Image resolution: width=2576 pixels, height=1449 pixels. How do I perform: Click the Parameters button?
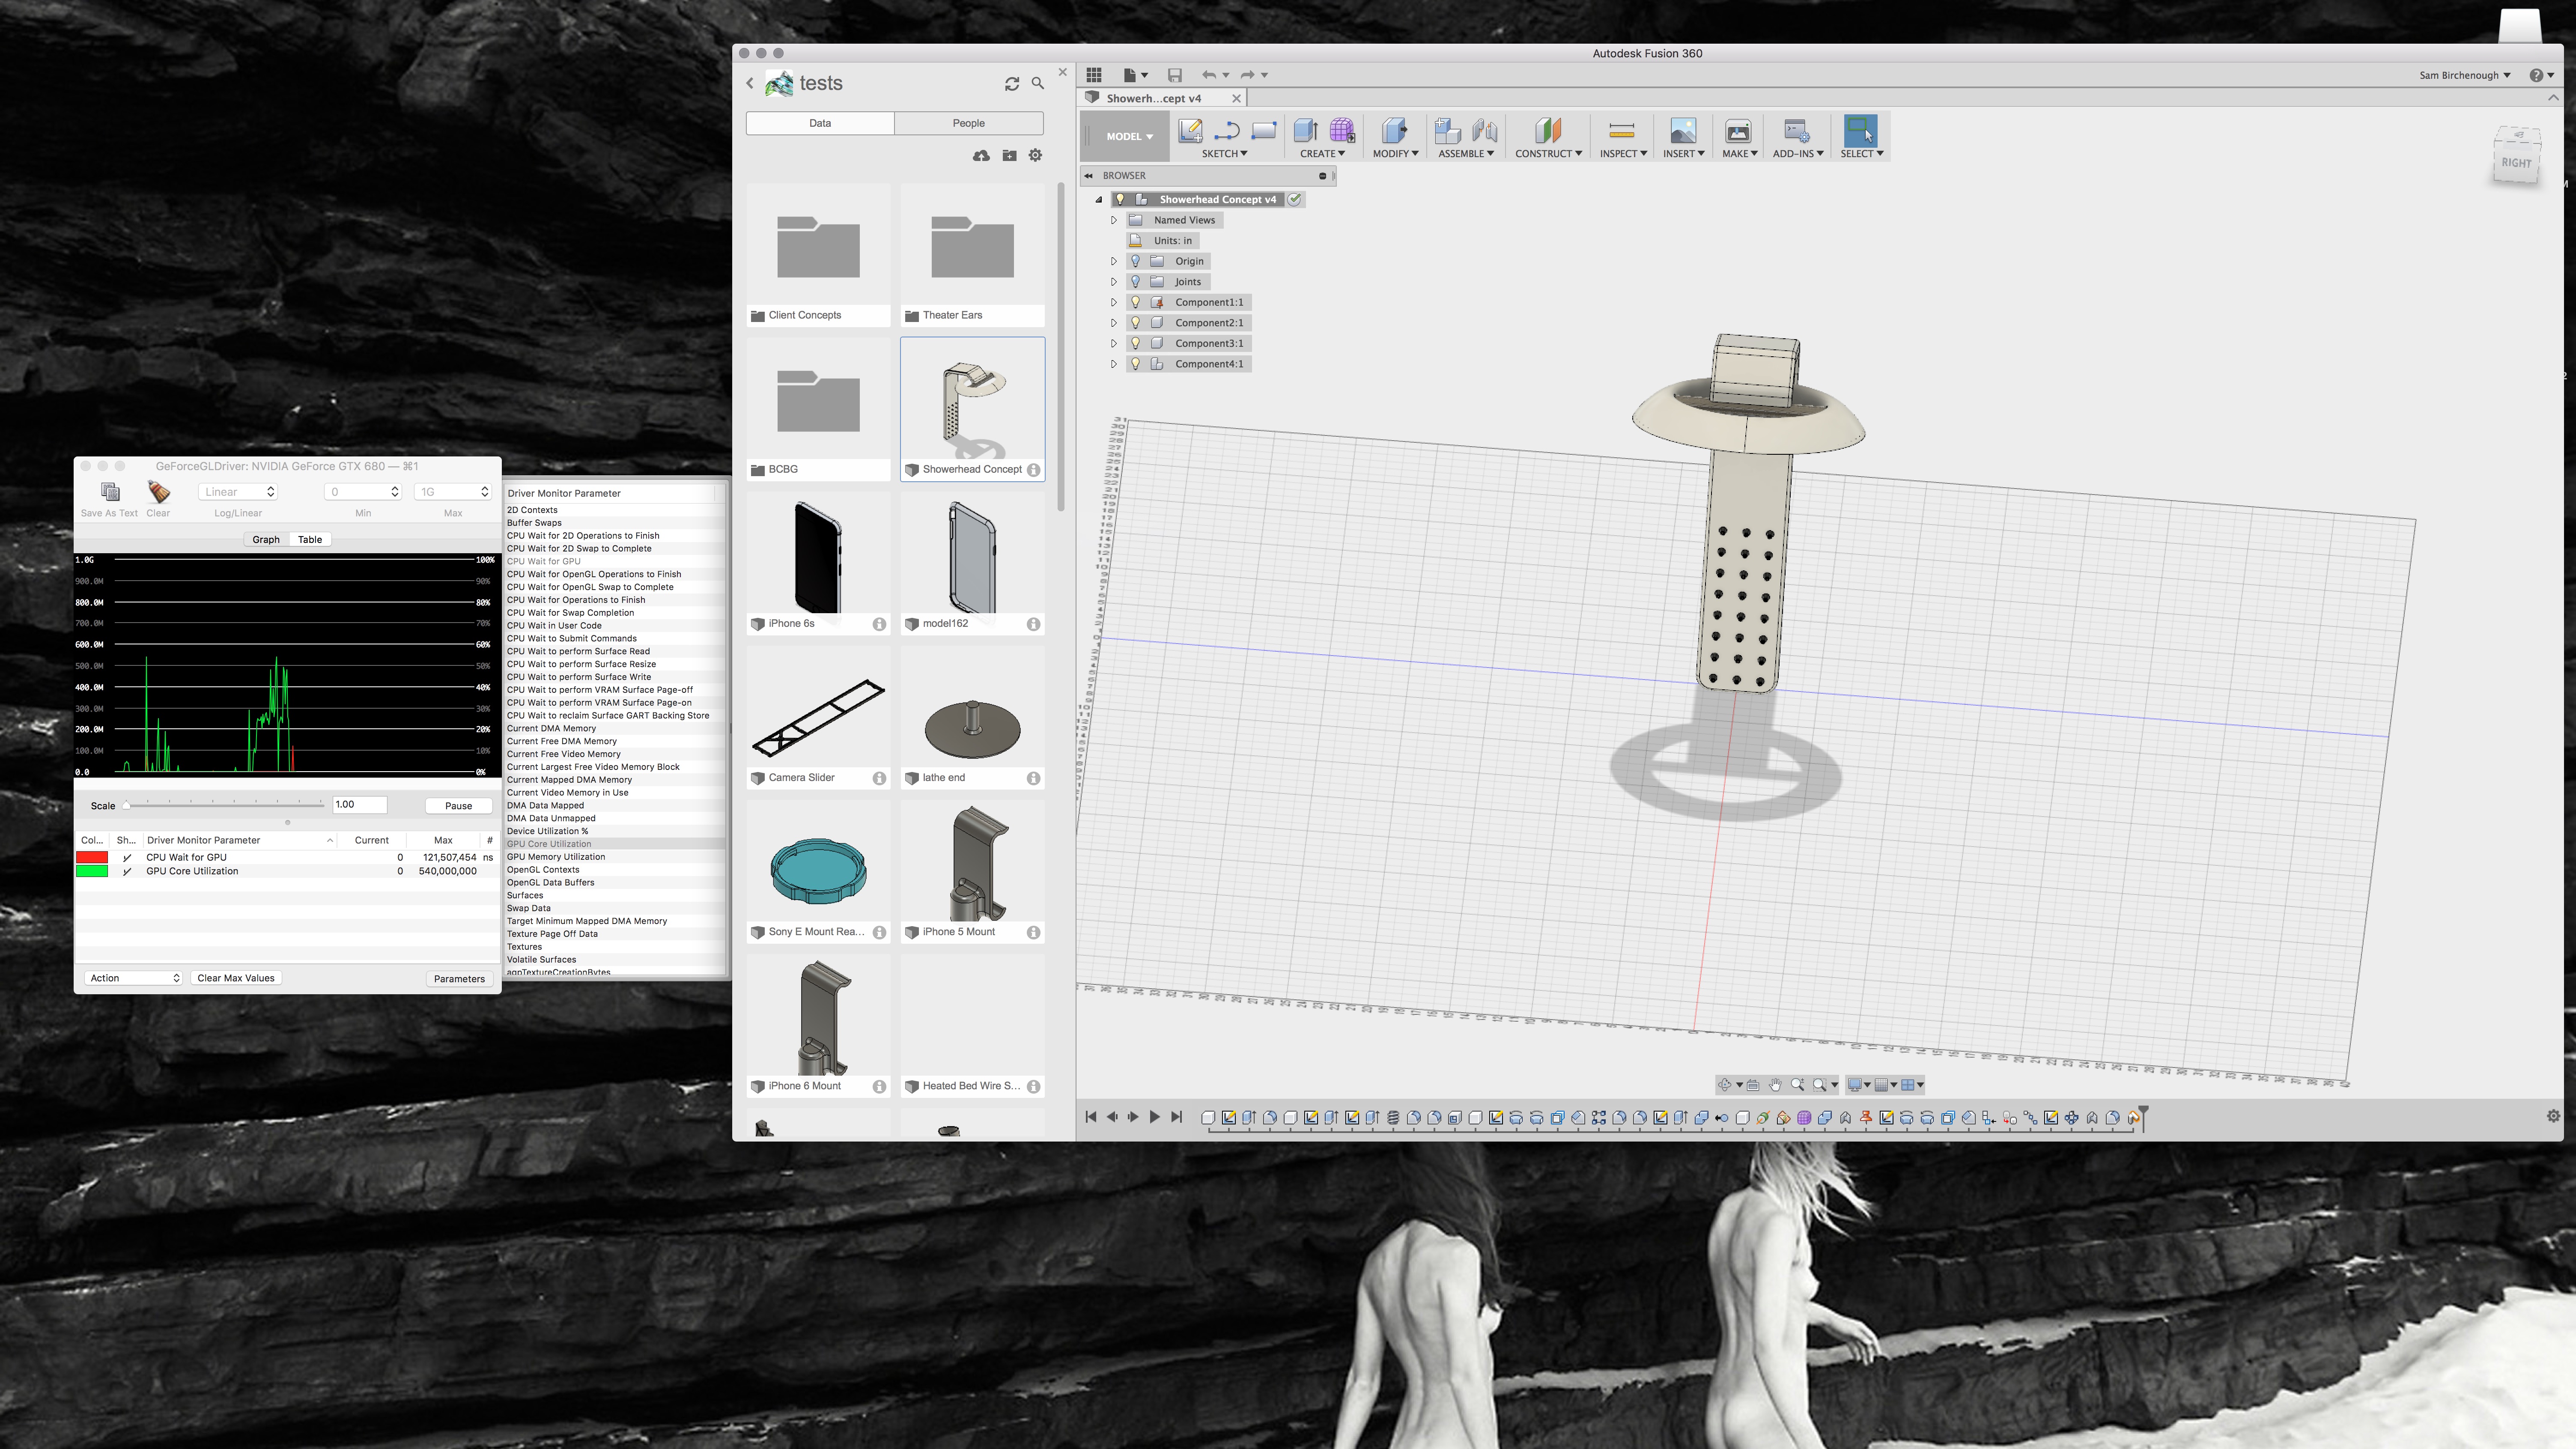(x=459, y=979)
